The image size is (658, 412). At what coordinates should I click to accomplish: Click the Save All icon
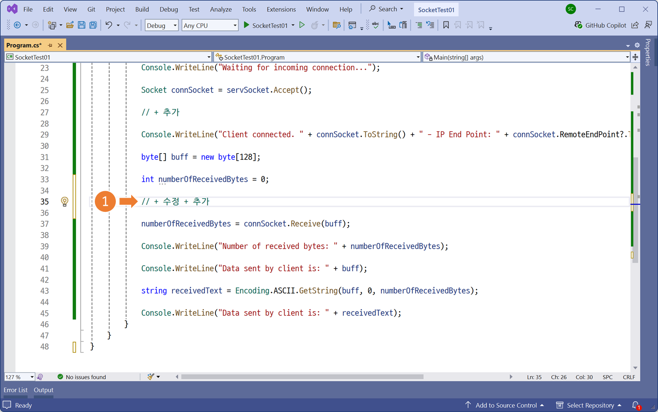tap(93, 25)
